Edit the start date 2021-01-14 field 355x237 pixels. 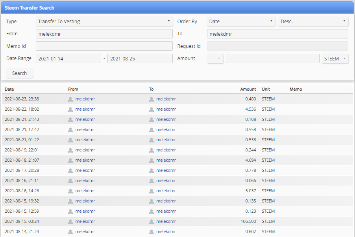tap(68, 58)
